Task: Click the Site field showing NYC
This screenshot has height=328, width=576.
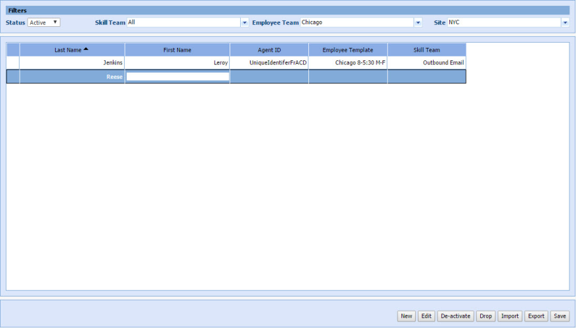Action: coord(504,22)
